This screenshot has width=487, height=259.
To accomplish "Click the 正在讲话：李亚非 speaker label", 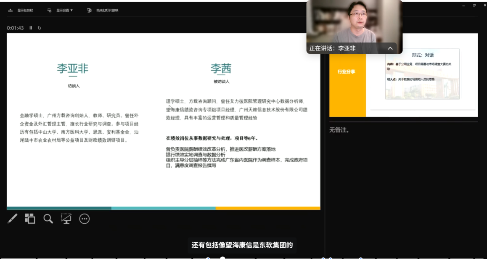I will tap(332, 48).
